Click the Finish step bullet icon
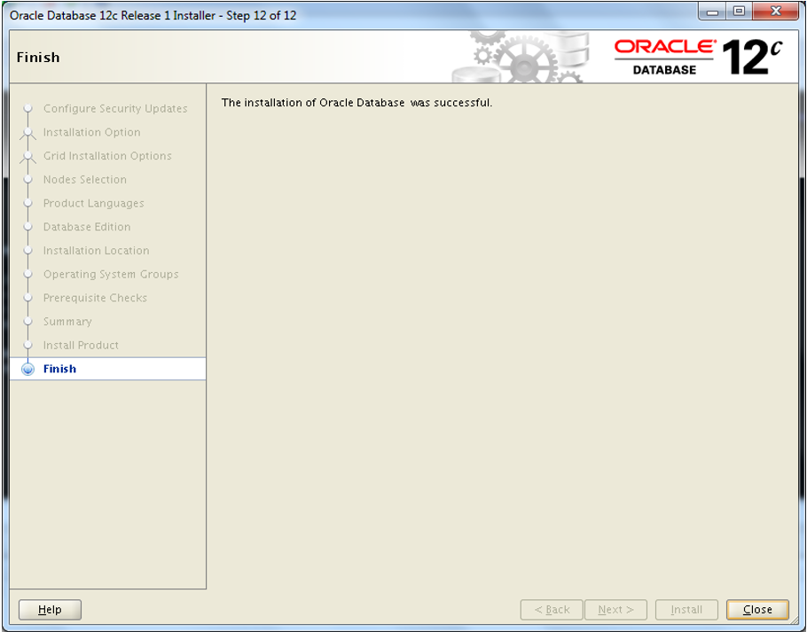Viewport: 807px width, 632px height. [27, 370]
